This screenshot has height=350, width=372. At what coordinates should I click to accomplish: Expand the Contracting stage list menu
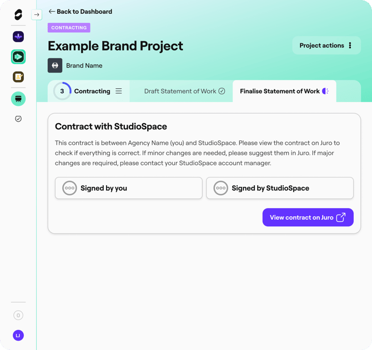(x=118, y=91)
